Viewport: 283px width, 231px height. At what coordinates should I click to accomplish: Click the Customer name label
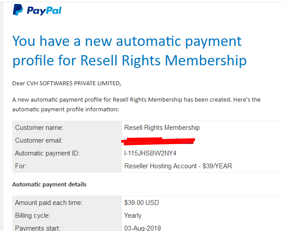(x=39, y=128)
